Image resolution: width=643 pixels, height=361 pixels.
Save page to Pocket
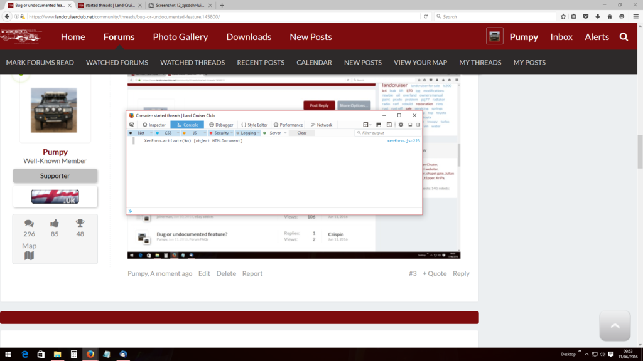click(586, 16)
